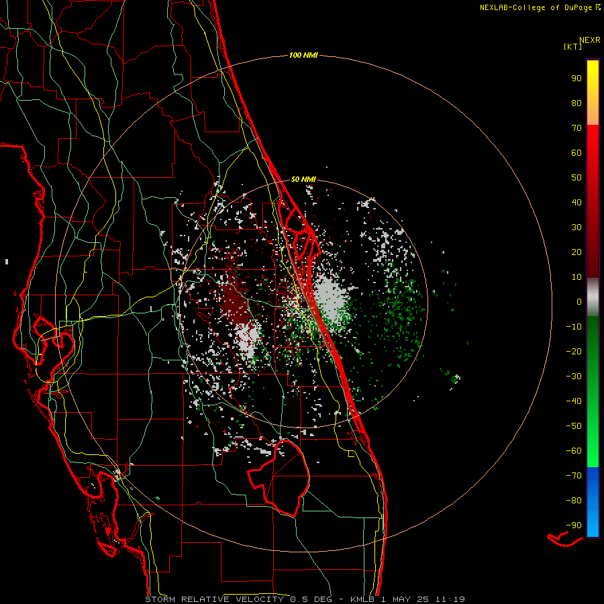Click the Storm Relative Velocity caption at the bottom
Screen dimensions: 604x604
click(x=305, y=599)
